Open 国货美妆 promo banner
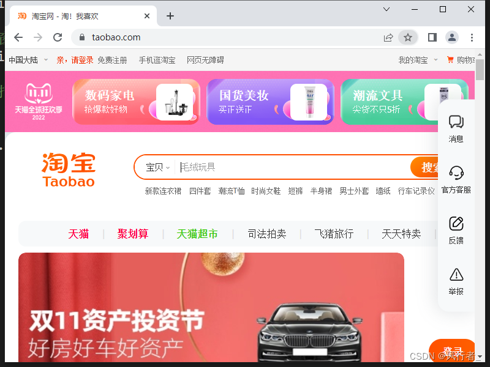This screenshot has width=490, height=367. click(x=270, y=102)
